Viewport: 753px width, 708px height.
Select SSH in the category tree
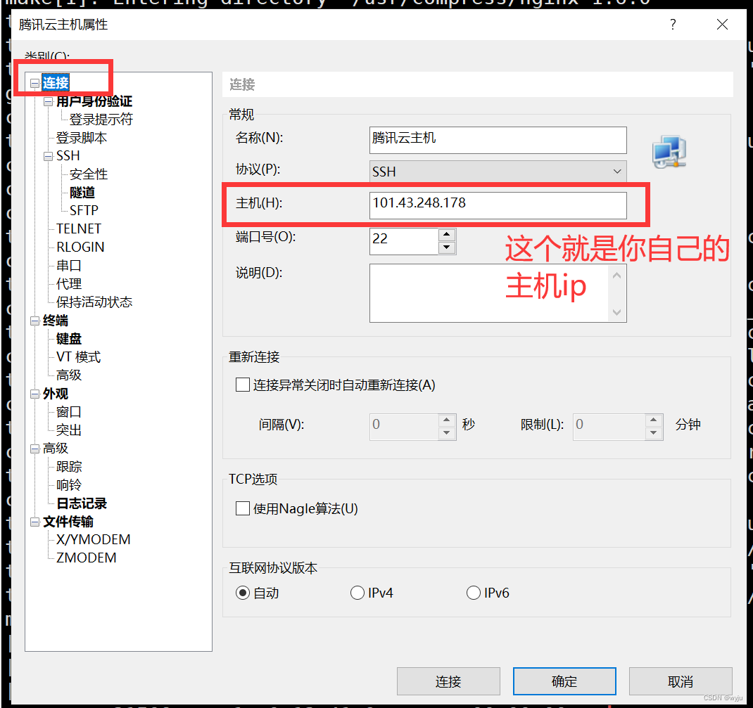tap(68, 156)
